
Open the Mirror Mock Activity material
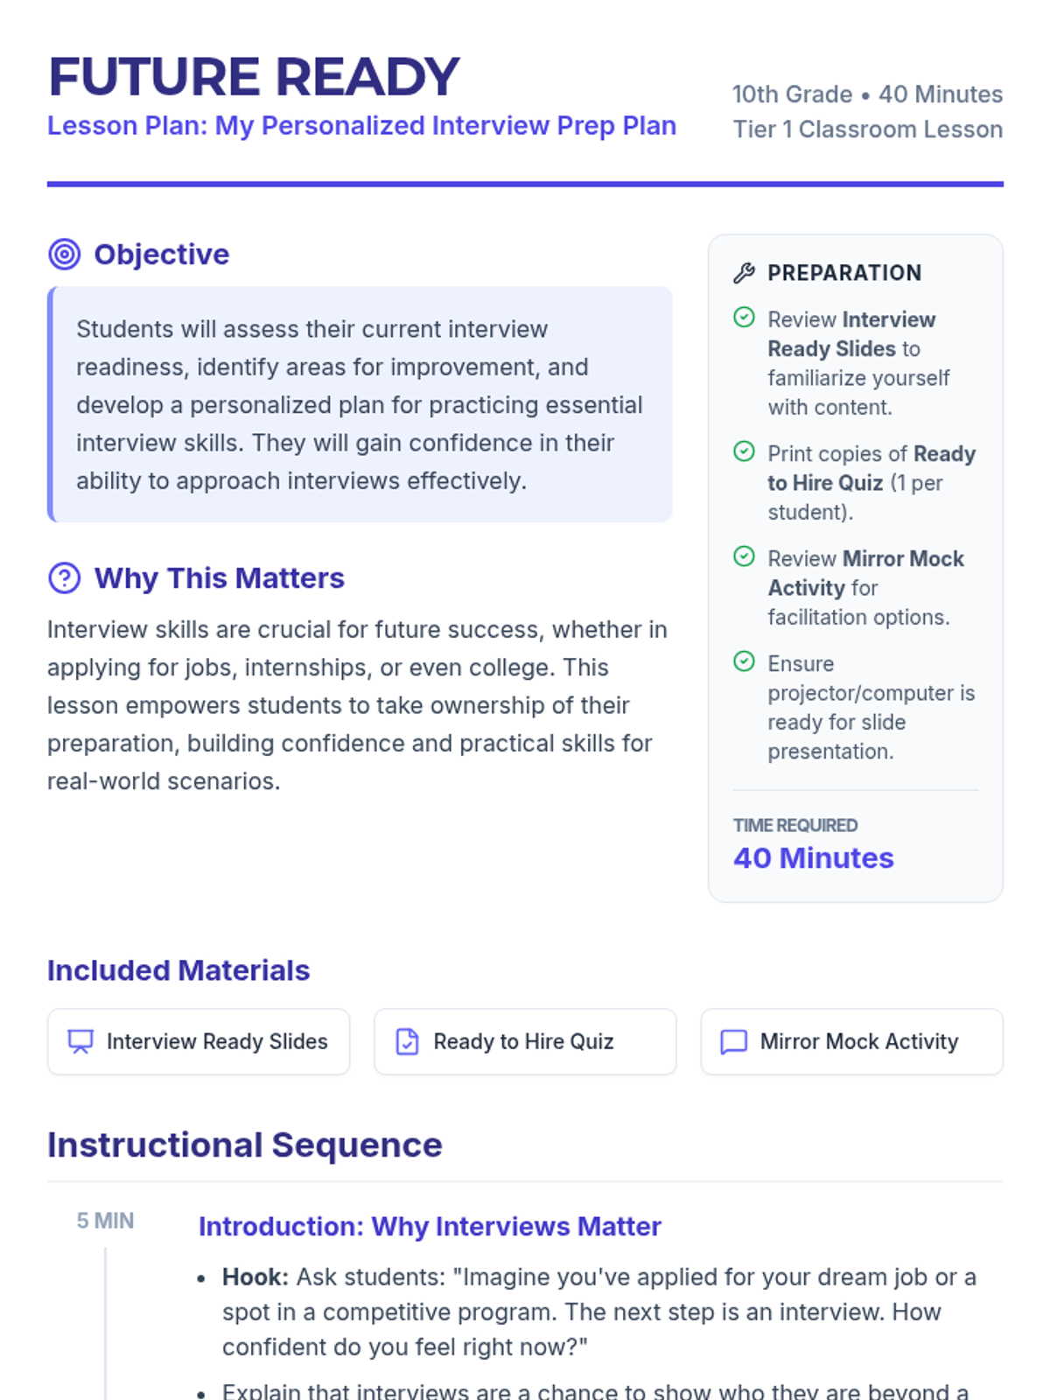click(851, 1041)
